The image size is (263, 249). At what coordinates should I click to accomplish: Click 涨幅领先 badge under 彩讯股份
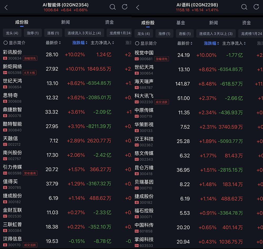(x=30, y=58)
